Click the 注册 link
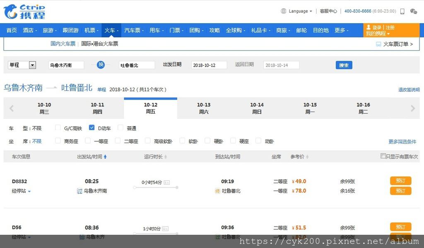The height and width of the screenshot is (248, 424). 390,28
